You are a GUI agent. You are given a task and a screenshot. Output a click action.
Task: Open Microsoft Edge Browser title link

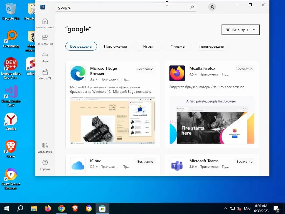point(104,71)
